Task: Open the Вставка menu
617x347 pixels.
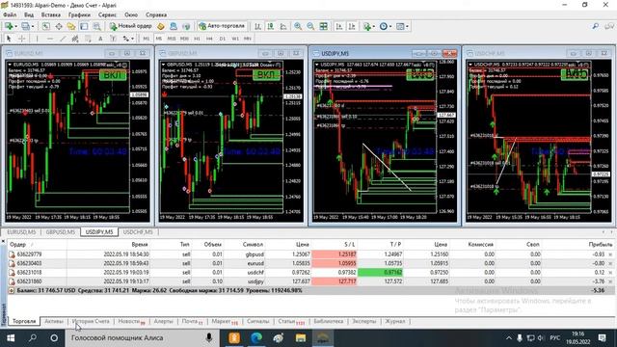Action: tap(51, 14)
